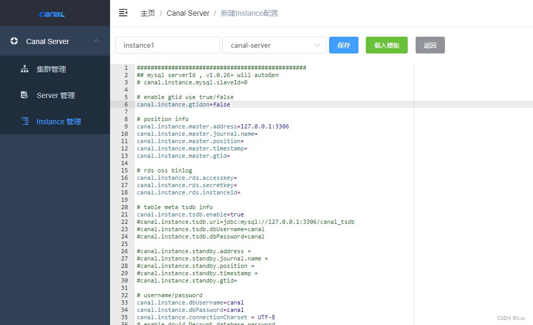Click line canal.instance.gtidon=false
This screenshot has height=325, width=533.
pos(183,104)
